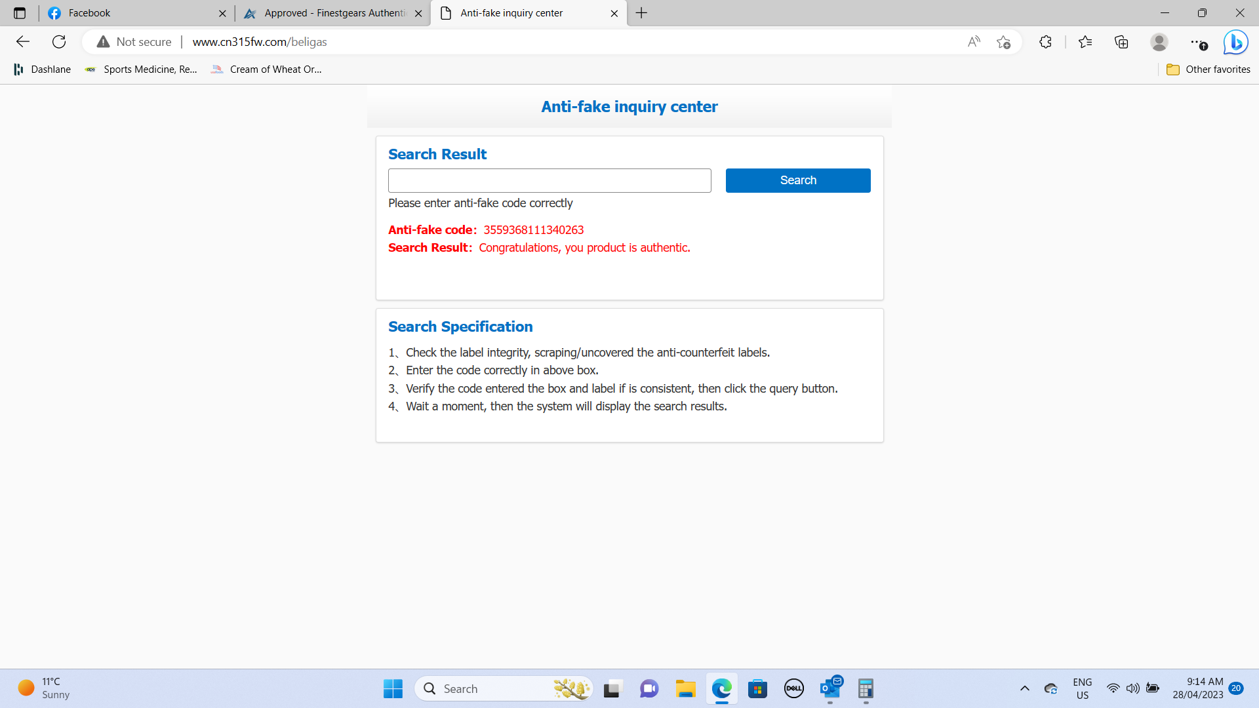
Task: Open the Dashlane bookmark
Action: [x=43, y=69]
